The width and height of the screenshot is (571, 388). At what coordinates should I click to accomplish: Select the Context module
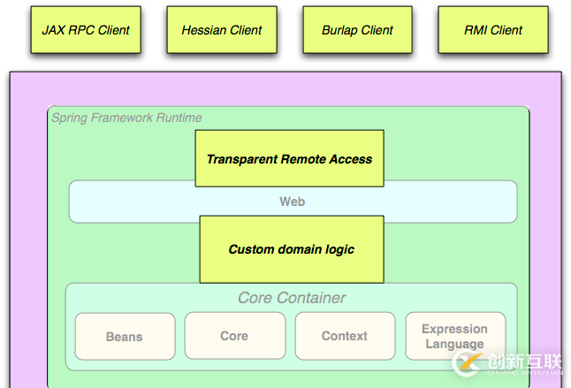[x=345, y=336]
